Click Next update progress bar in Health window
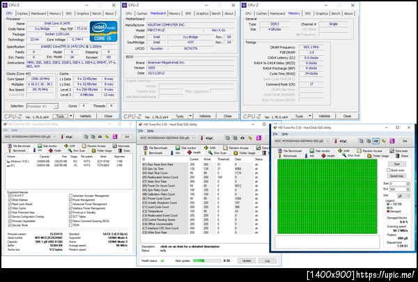This screenshot has height=282, width=418. (x=207, y=260)
